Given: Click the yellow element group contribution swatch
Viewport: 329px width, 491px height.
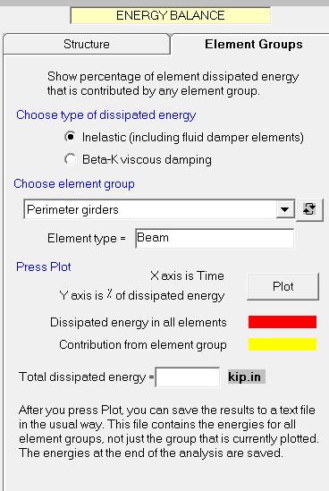Looking at the screenshot, I should (x=283, y=344).
